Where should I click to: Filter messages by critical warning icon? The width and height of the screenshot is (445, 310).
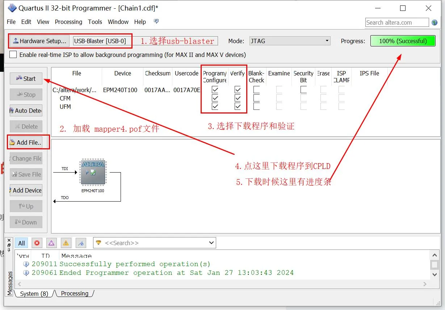coord(51,243)
